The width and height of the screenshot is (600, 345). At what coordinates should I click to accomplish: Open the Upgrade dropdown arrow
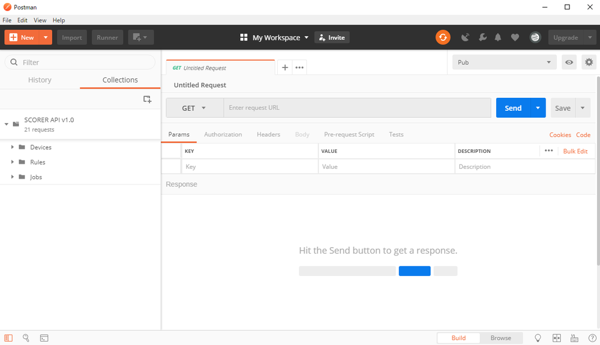point(589,37)
